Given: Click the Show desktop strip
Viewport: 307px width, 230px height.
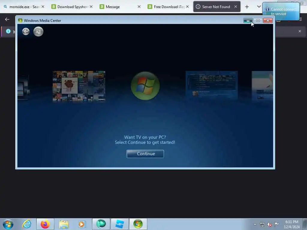Looking at the screenshot, I should tap(305, 224).
